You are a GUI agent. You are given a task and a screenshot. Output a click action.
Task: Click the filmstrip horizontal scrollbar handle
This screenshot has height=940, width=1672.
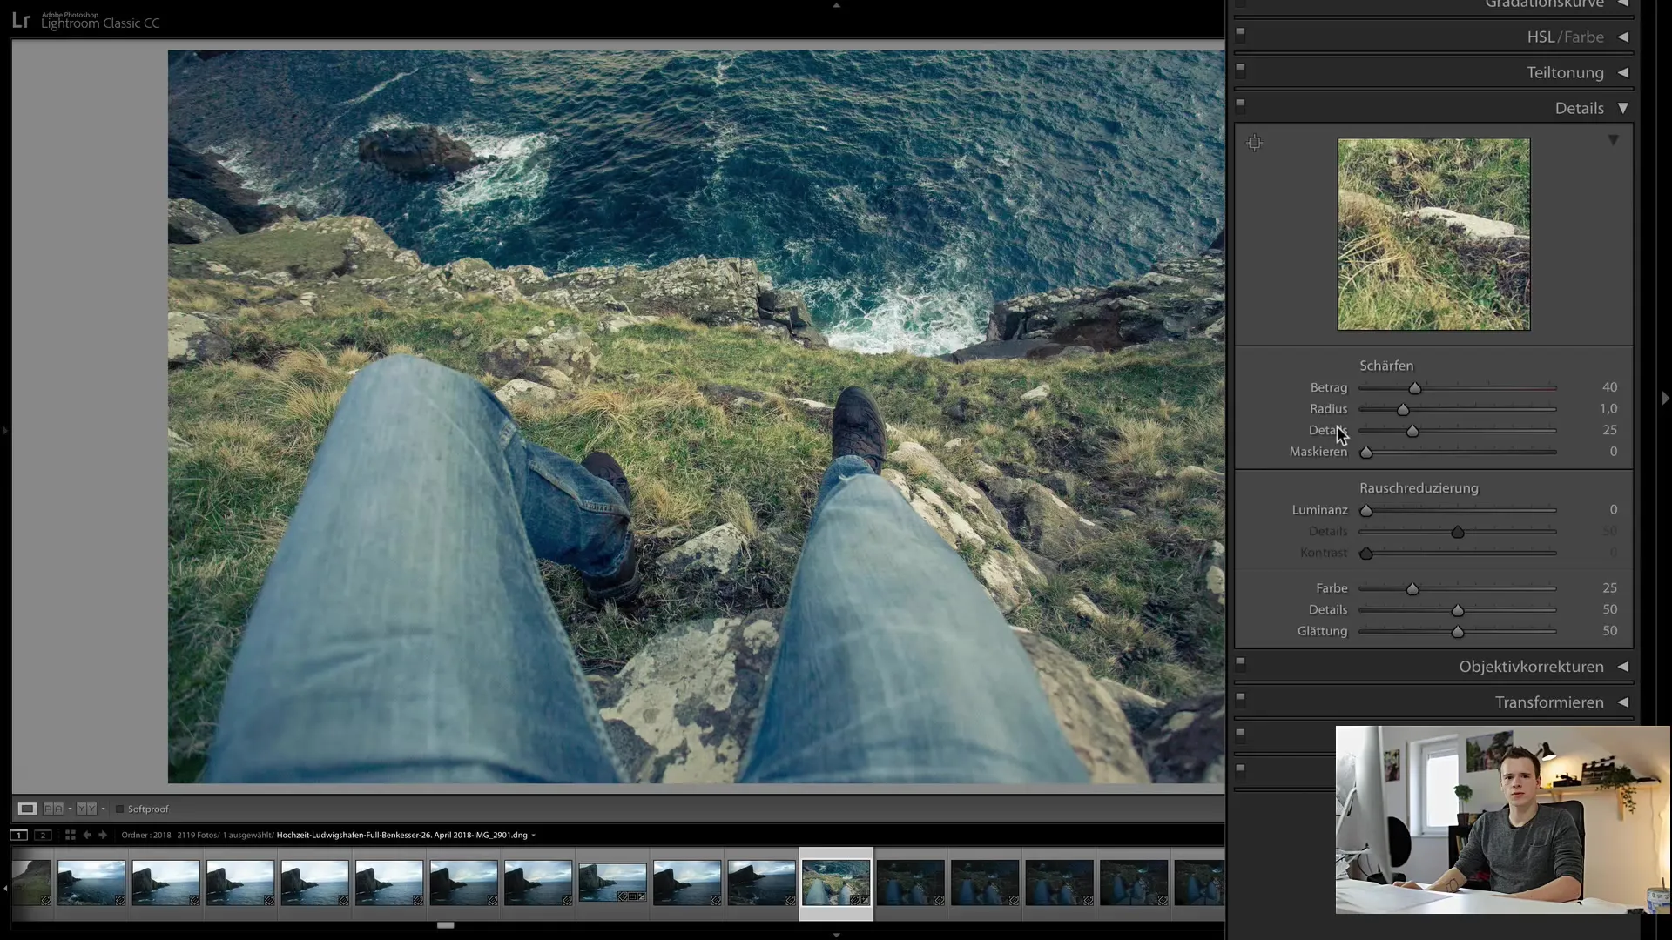coord(445,925)
